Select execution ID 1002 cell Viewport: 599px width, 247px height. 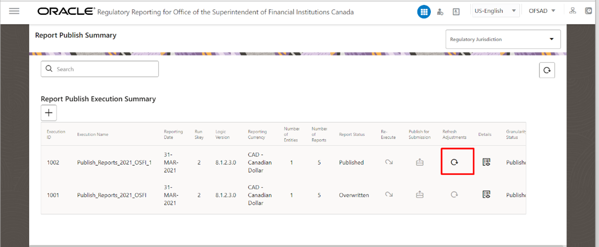[x=53, y=162]
